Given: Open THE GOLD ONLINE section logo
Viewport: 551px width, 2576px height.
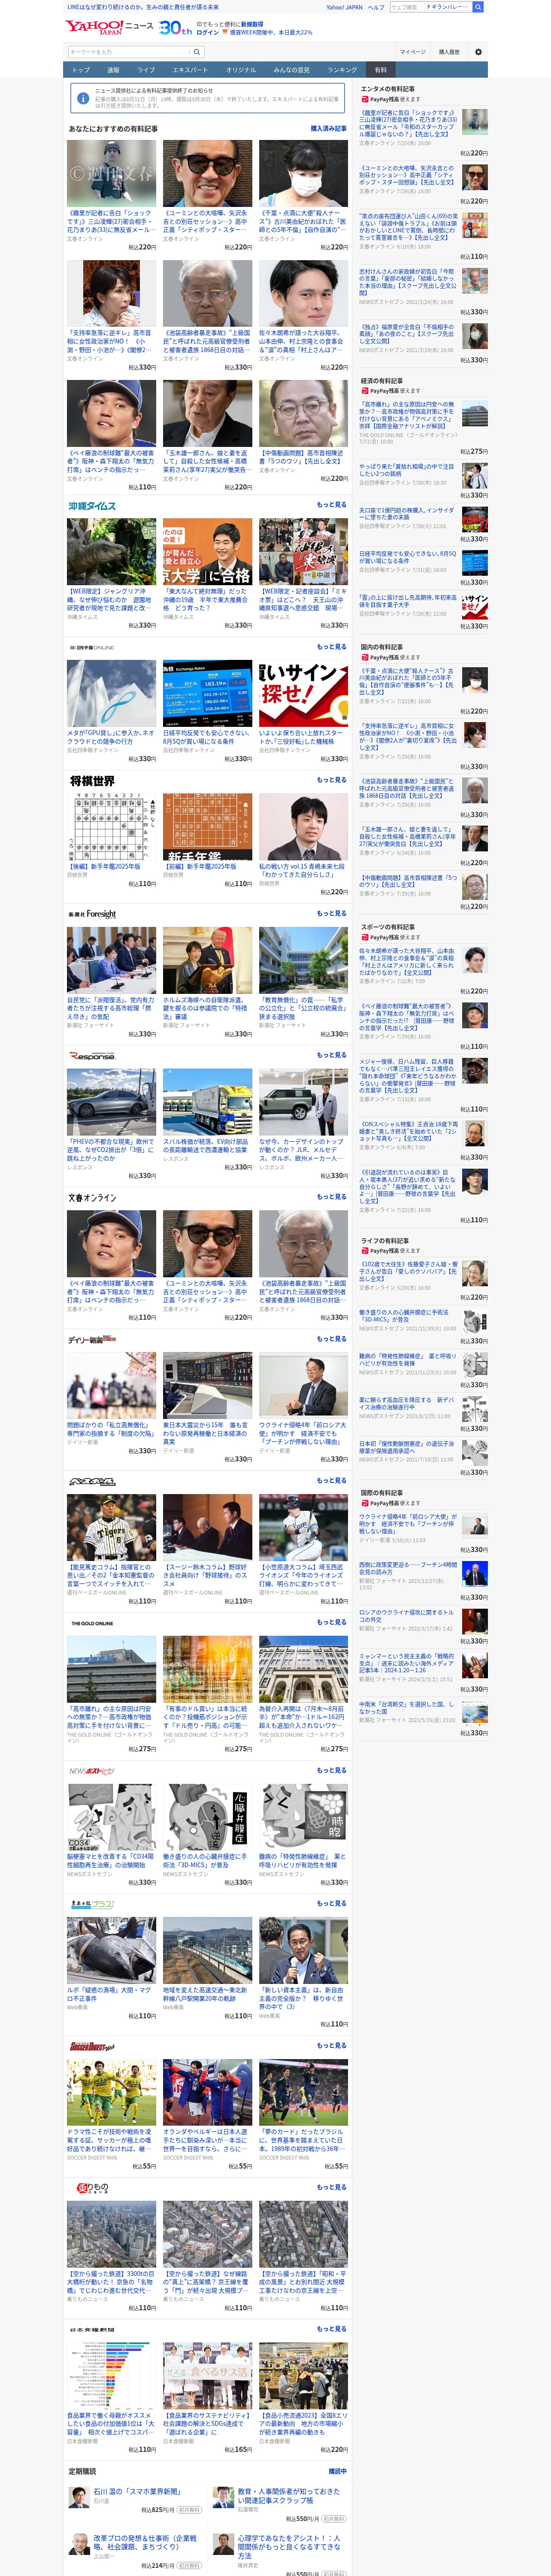Looking at the screenshot, I should [x=92, y=1624].
